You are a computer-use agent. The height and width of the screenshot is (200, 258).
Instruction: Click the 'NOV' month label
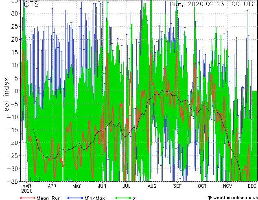[x=227, y=186]
